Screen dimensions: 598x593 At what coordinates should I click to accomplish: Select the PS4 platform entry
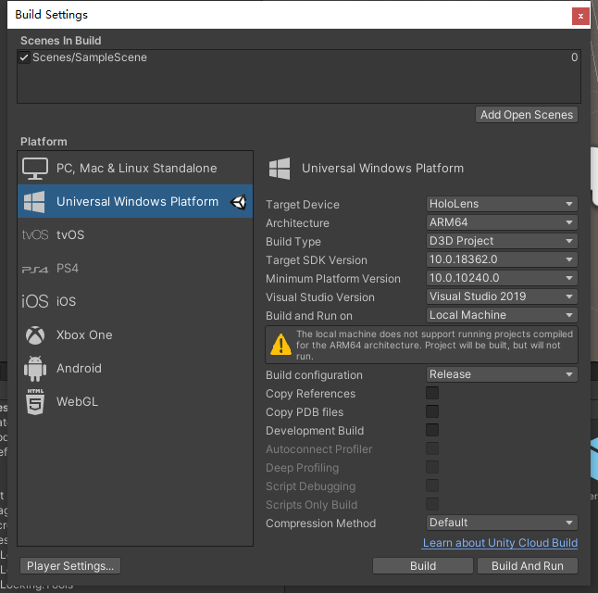135,268
